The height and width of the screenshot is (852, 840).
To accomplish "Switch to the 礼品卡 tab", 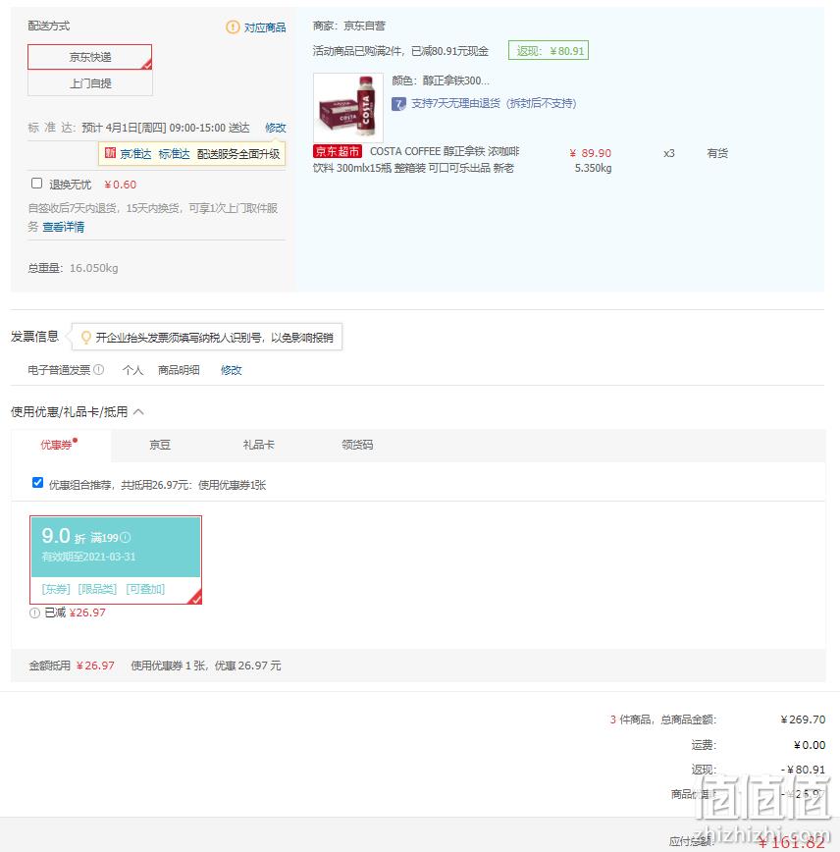I will [259, 445].
